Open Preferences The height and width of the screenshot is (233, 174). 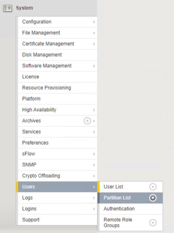pyautogui.click(x=57, y=143)
